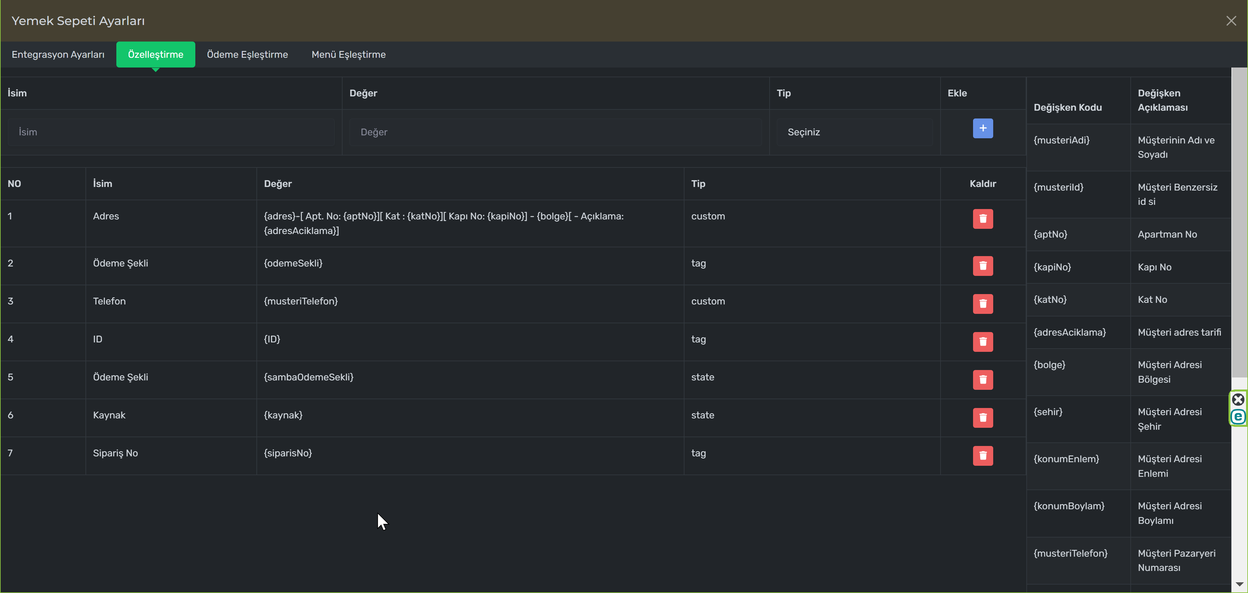Image resolution: width=1248 pixels, height=593 pixels.
Task: Click Müşteri adres tarifi description
Action: [x=1179, y=332]
